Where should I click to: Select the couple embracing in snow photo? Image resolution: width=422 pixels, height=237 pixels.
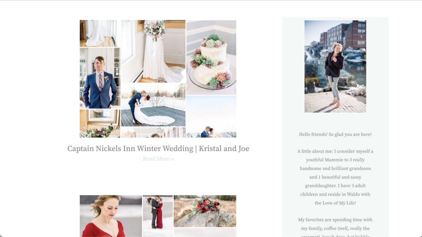(x=158, y=213)
